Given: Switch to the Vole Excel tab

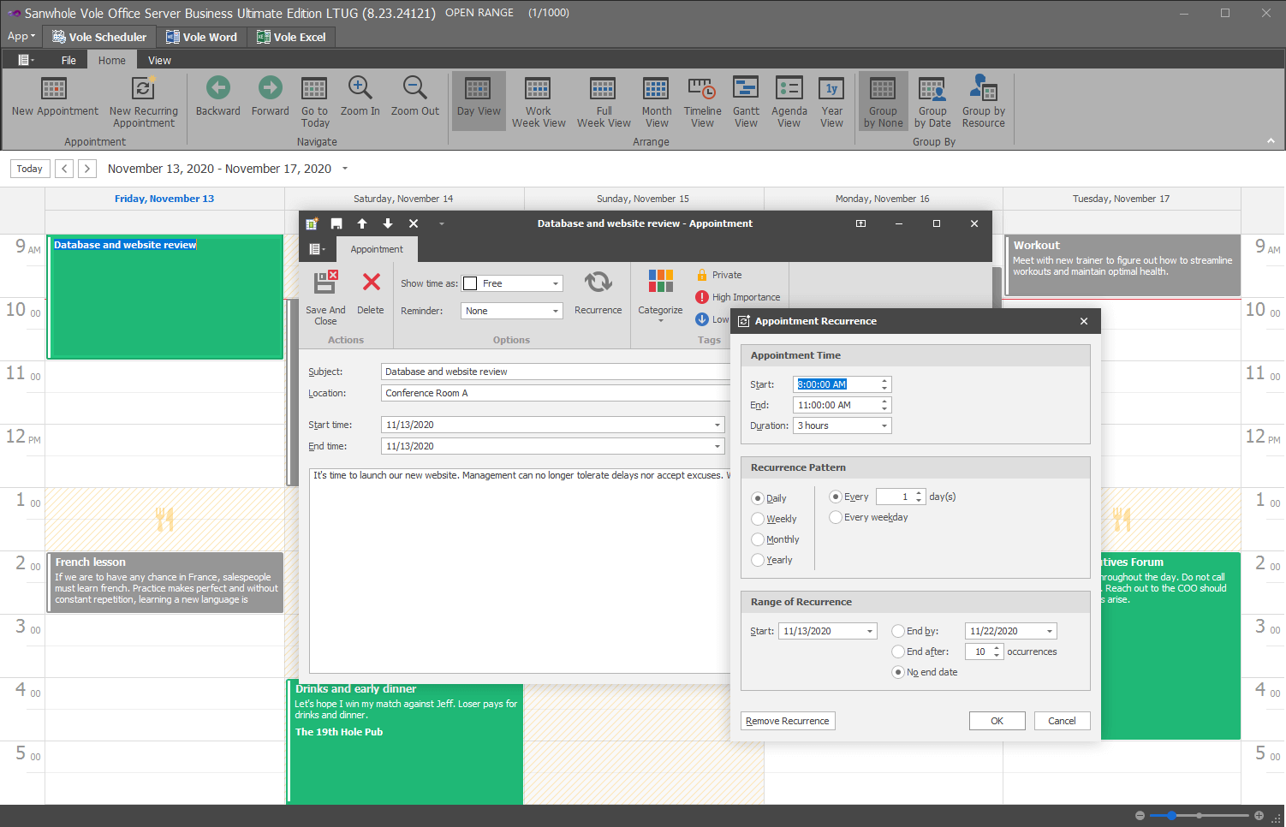Looking at the screenshot, I should pyautogui.click(x=291, y=37).
